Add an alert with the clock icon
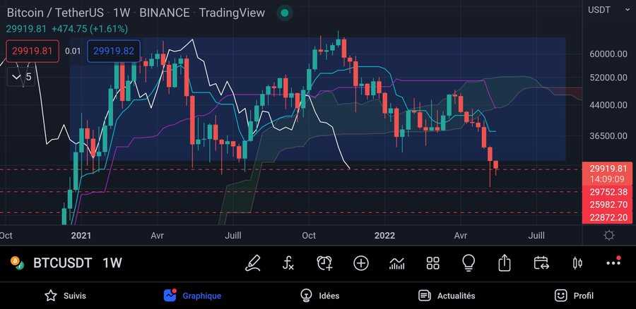Image resolution: width=636 pixels, height=309 pixels. [324, 263]
